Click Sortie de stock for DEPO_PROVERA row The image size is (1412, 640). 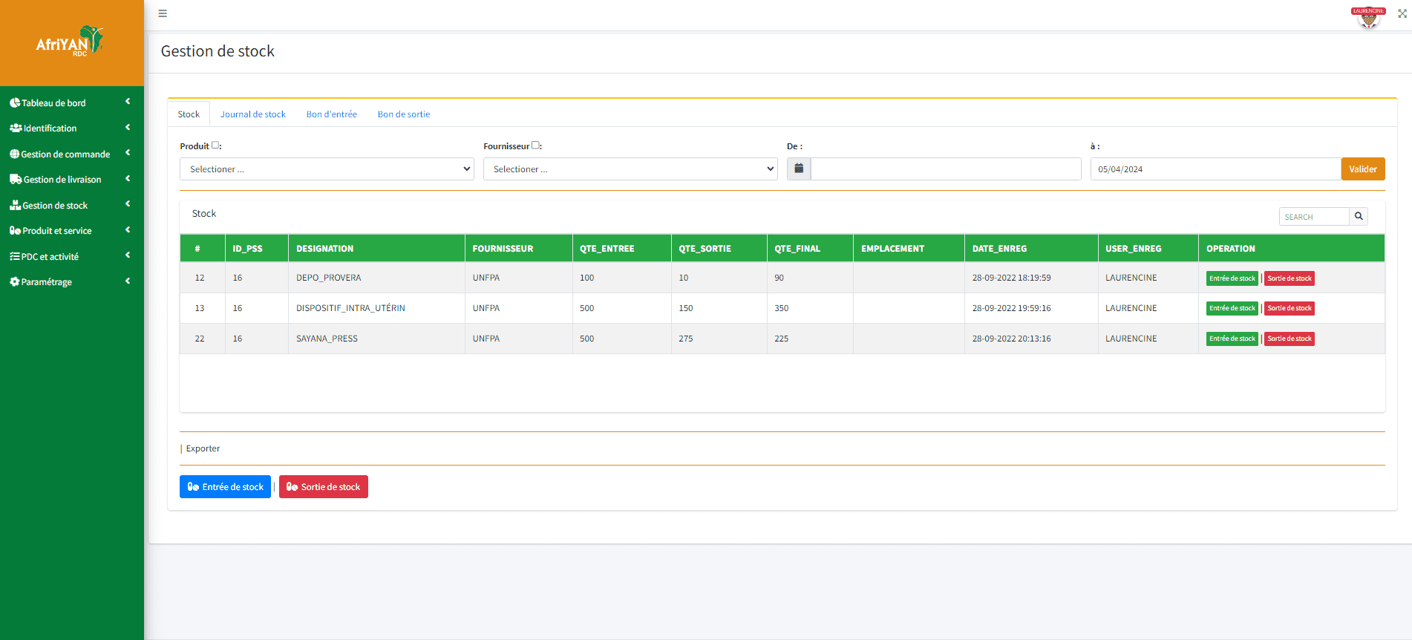click(1289, 278)
